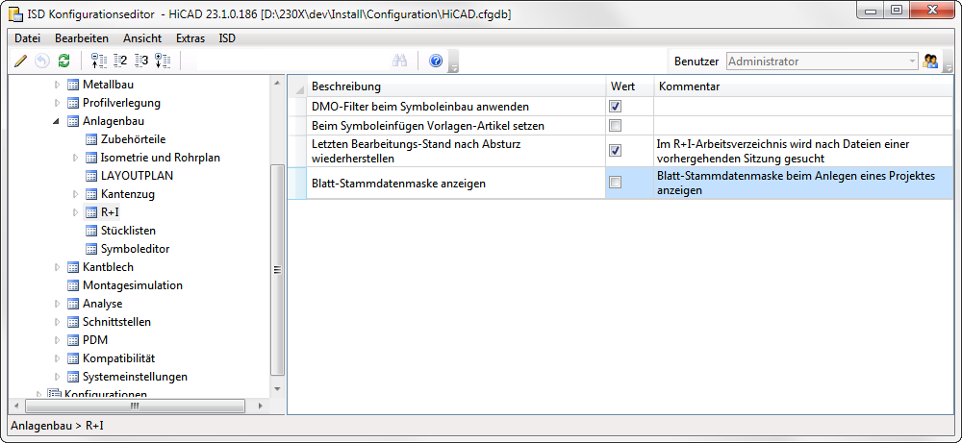This screenshot has width=962, height=443.
Task: Click the tree horizontal scrollbar thumb
Action: click(135, 406)
